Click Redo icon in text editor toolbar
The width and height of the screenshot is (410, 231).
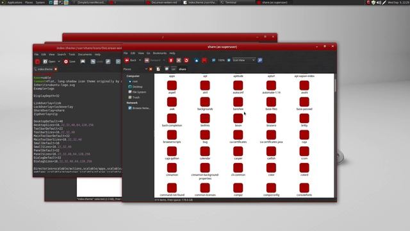(108, 62)
